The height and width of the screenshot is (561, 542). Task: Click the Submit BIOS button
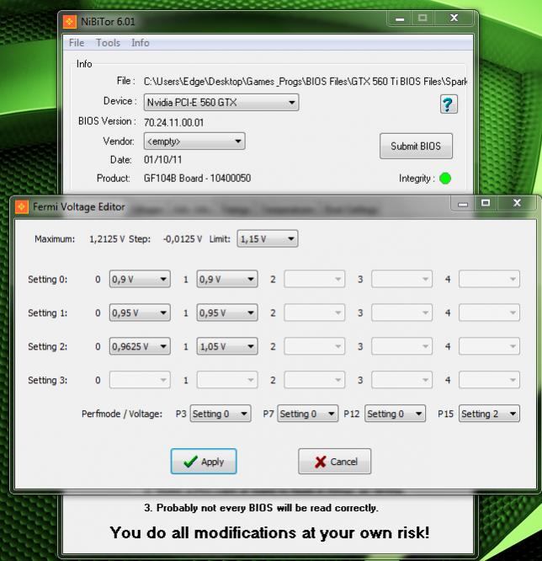point(416,146)
